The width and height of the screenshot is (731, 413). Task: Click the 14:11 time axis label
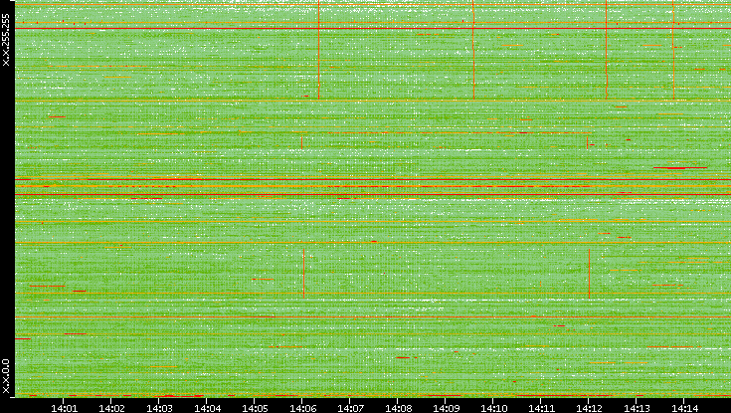(541, 408)
